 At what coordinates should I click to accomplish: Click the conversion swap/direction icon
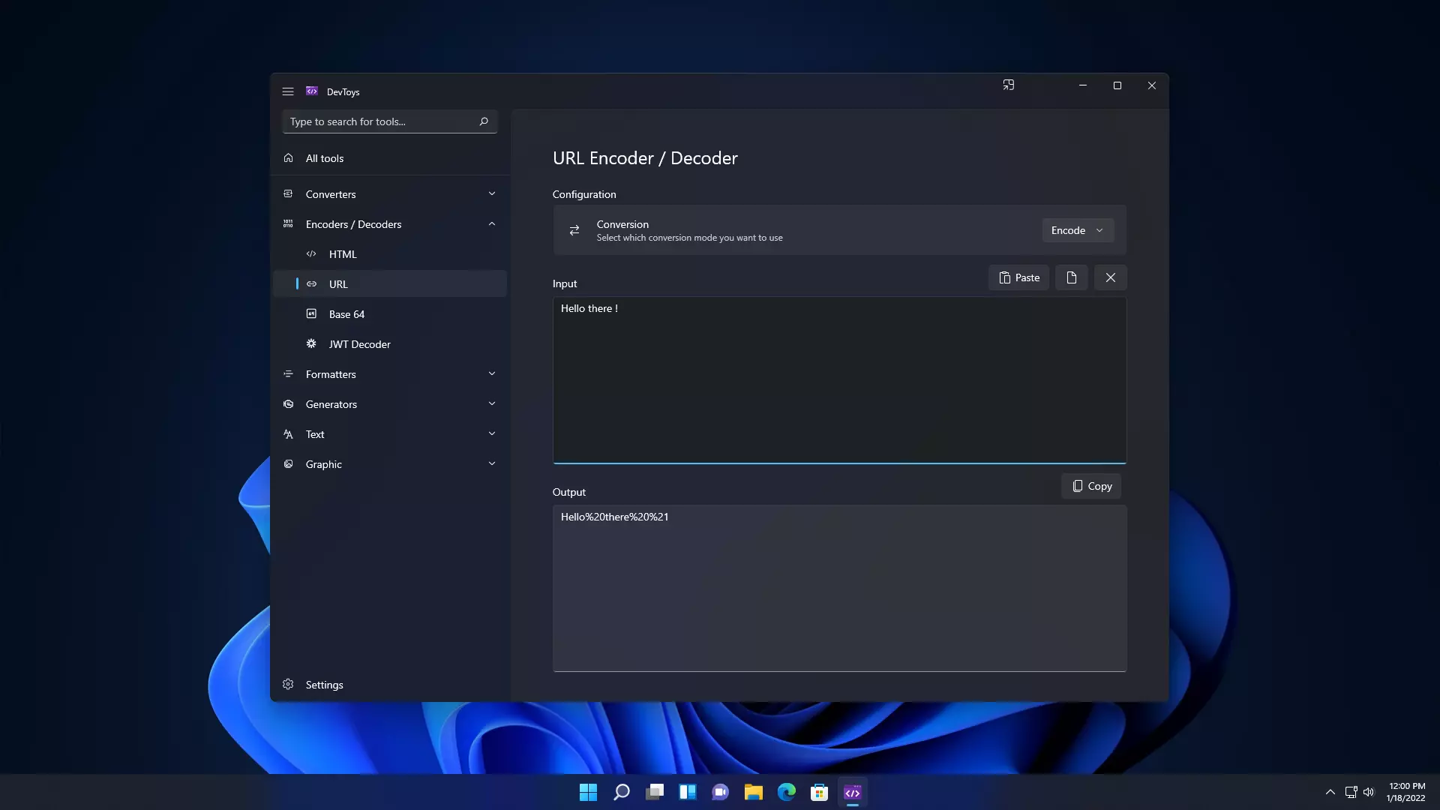tap(574, 229)
